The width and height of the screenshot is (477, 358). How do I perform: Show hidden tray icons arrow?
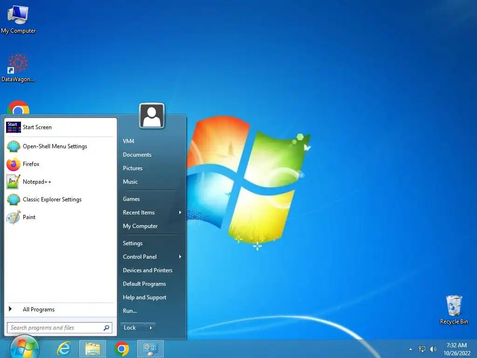(411, 349)
